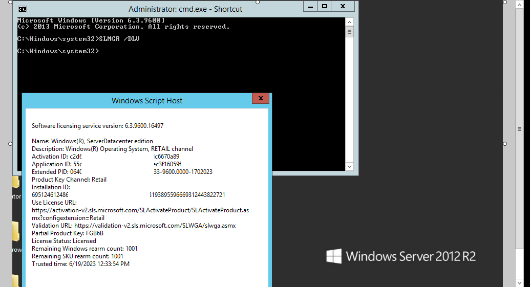Image resolution: width=530 pixels, height=287 pixels.
Task: Click the 'Name: Windows(R), ServerDatacenter edition' line
Action: [92, 141]
